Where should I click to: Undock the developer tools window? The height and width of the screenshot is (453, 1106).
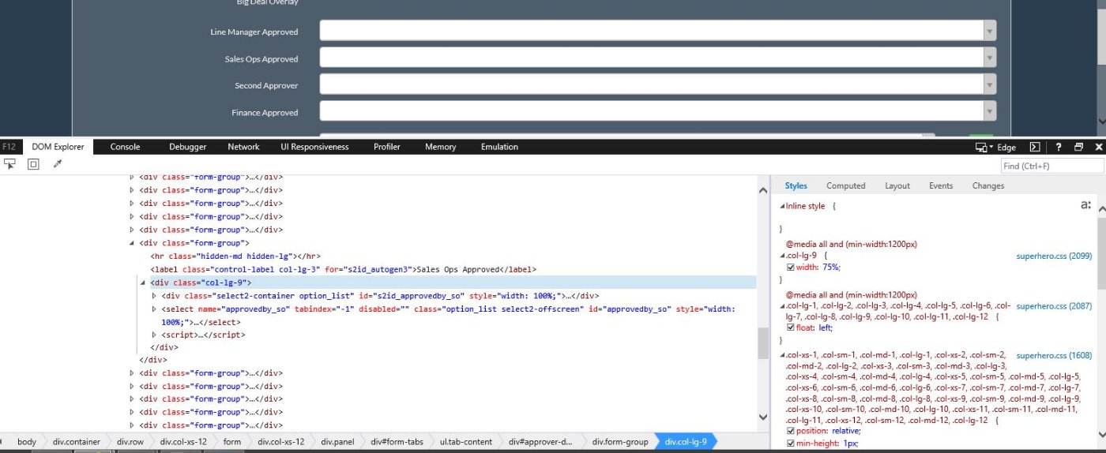point(1078,147)
